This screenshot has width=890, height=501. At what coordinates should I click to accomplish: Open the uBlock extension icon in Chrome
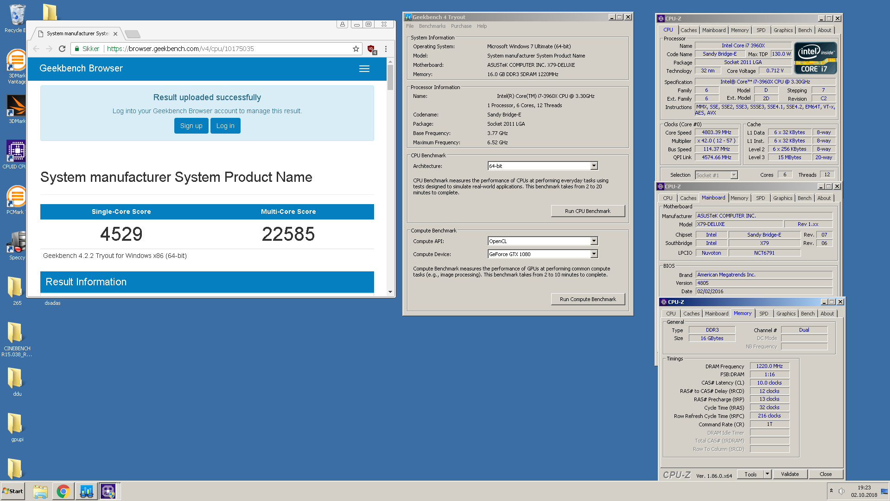coord(371,49)
